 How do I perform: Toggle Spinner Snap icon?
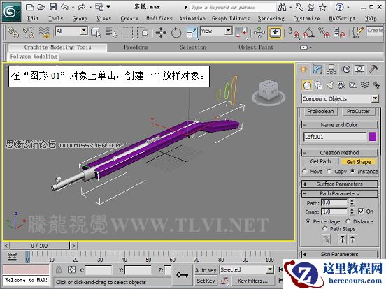(x=339, y=33)
